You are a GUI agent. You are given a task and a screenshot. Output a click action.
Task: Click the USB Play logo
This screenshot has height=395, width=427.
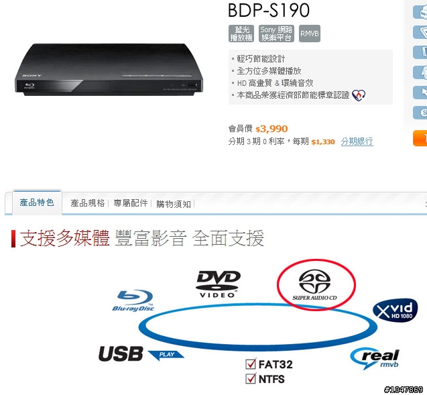tap(141, 354)
